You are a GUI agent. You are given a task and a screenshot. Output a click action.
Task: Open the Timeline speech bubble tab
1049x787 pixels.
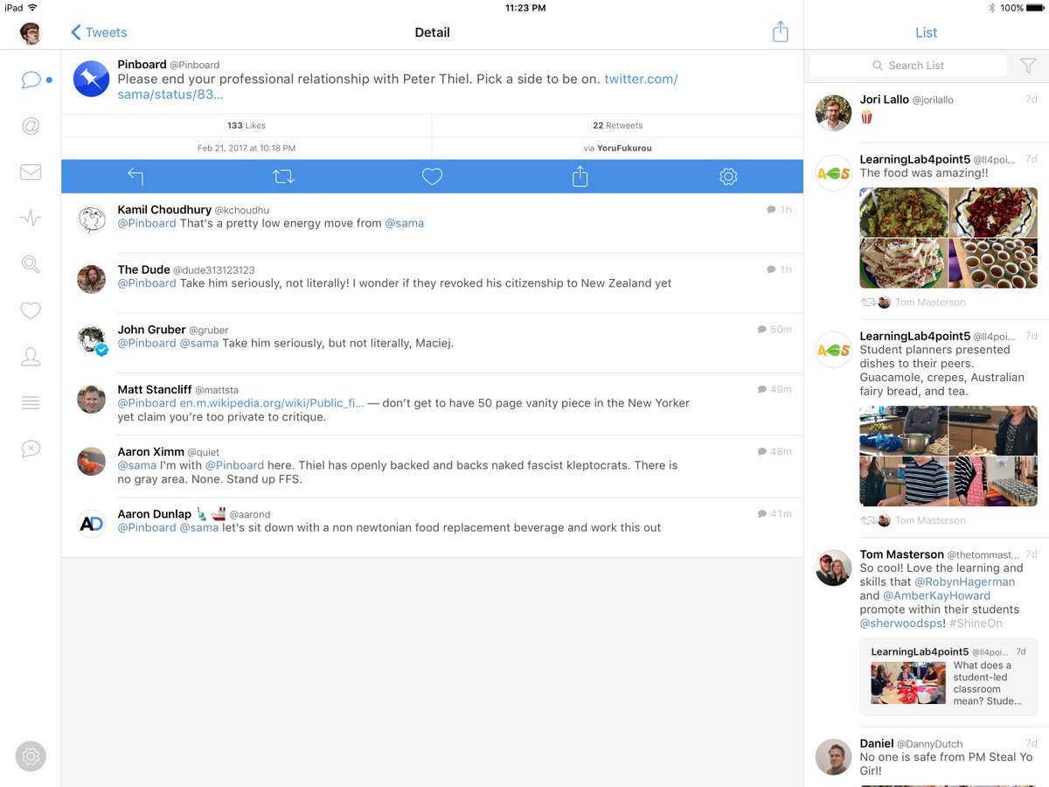pos(31,80)
